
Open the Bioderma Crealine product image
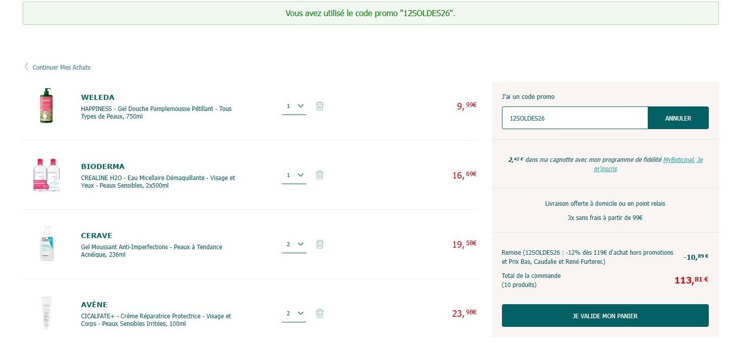tap(46, 175)
